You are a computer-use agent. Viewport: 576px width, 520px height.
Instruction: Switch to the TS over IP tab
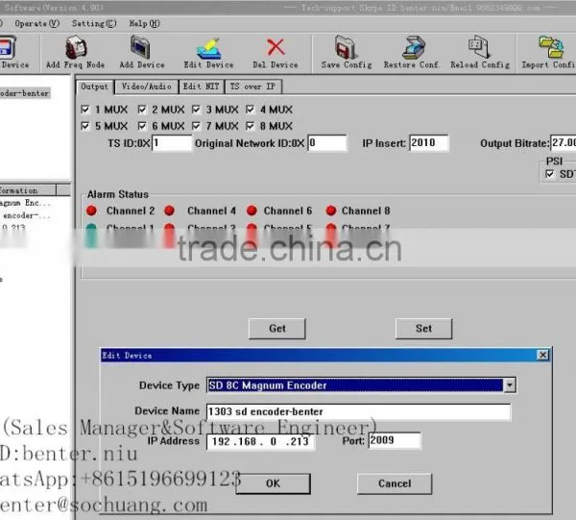(x=253, y=87)
